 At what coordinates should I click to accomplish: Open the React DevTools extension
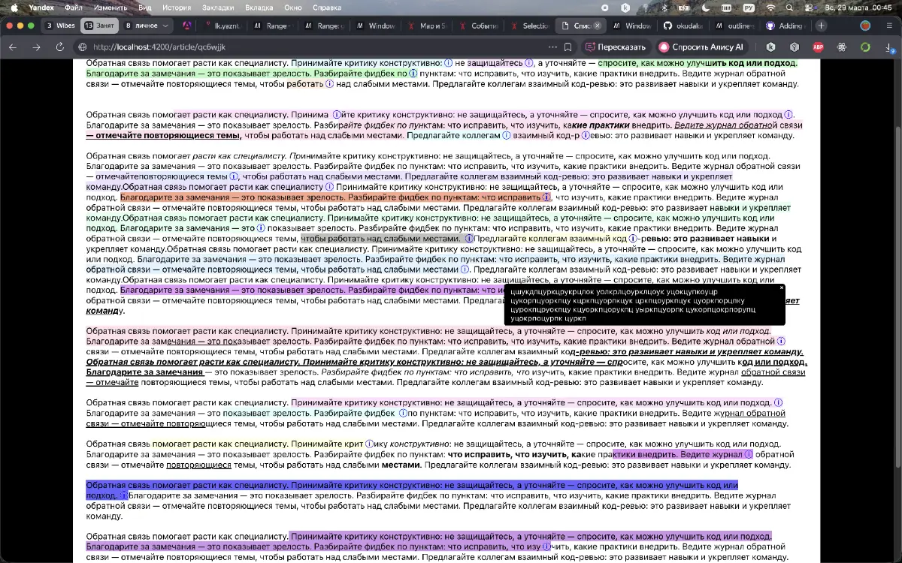click(x=841, y=47)
